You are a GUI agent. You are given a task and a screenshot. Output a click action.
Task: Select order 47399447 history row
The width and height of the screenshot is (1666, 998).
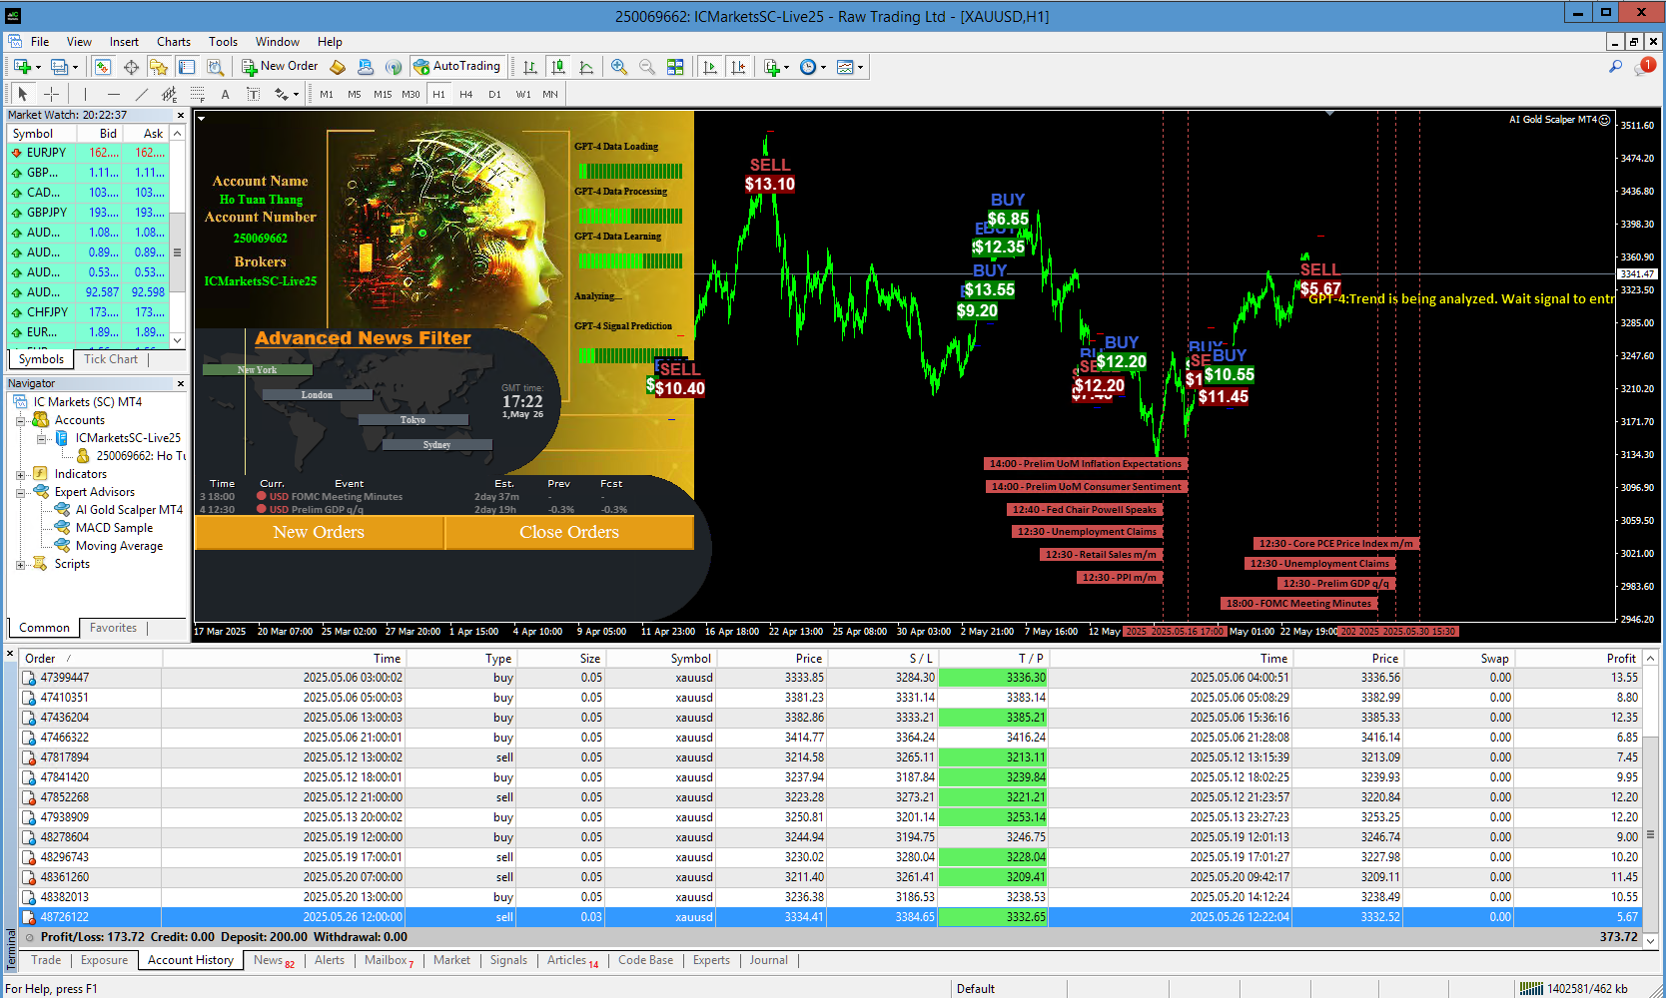[x=830, y=678]
